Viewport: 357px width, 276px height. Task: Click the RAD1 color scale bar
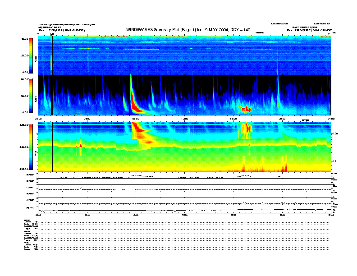[30, 96]
